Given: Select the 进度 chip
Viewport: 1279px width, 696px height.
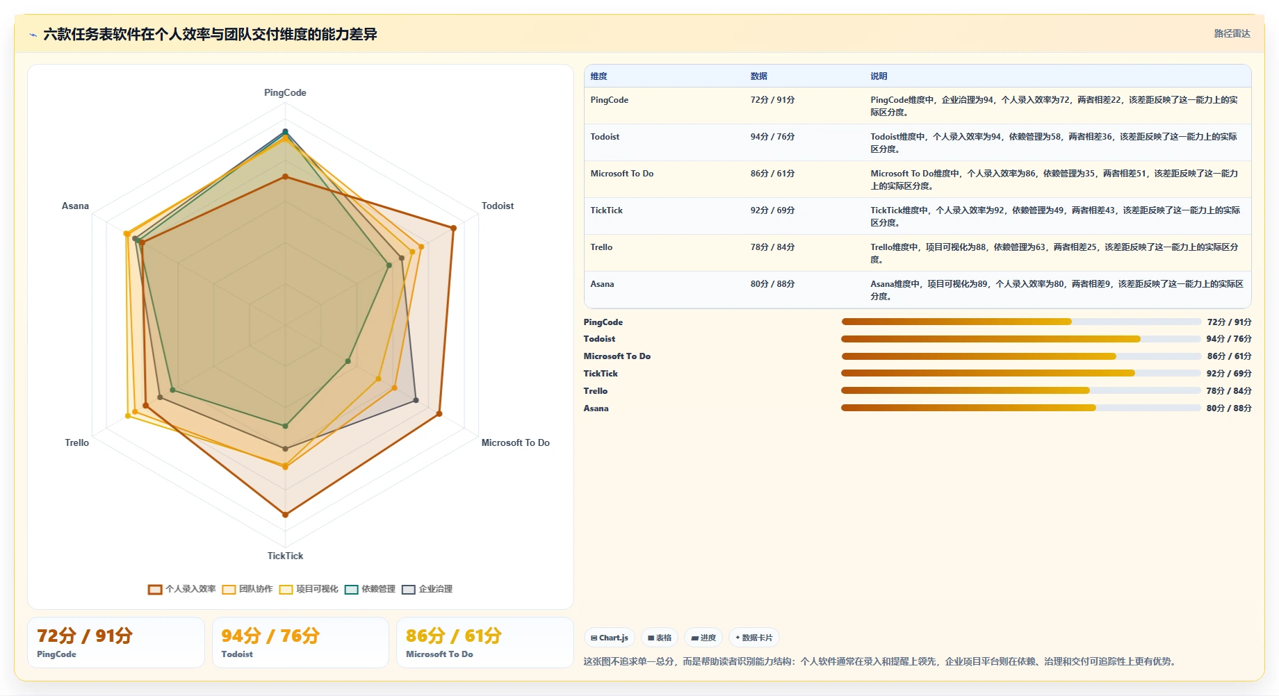Looking at the screenshot, I should (703, 638).
